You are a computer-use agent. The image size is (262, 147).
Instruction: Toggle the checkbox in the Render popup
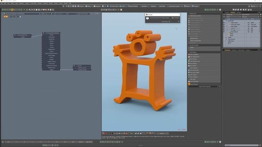[x=169, y=22]
